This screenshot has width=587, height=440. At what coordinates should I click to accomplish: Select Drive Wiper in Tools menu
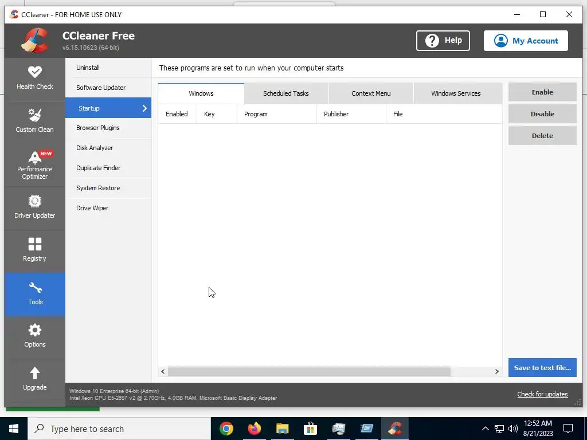pos(108,208)
